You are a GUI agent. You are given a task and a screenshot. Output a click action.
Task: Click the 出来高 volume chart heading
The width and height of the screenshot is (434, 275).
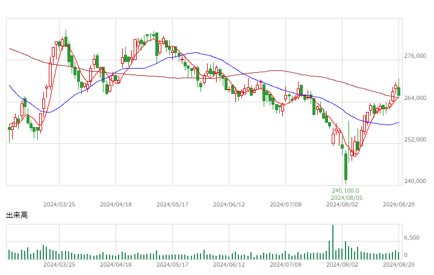pyautogui.click(x=17, y=215)
